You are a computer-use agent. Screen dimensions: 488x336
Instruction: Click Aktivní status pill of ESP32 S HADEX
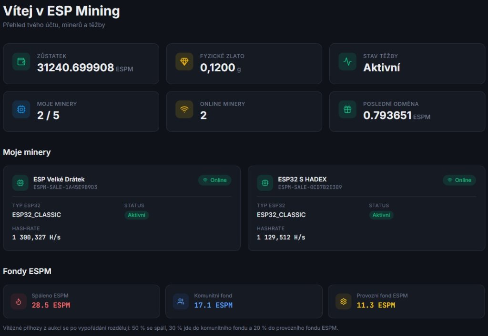tap(381, 215)
